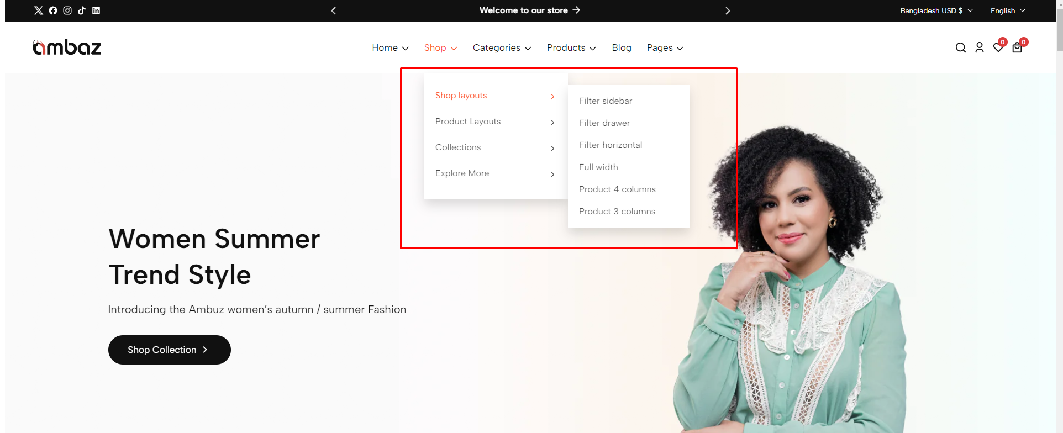Select Product 4 columns layout
This screenshot has height=433, width=1063.
pos(617,189)
